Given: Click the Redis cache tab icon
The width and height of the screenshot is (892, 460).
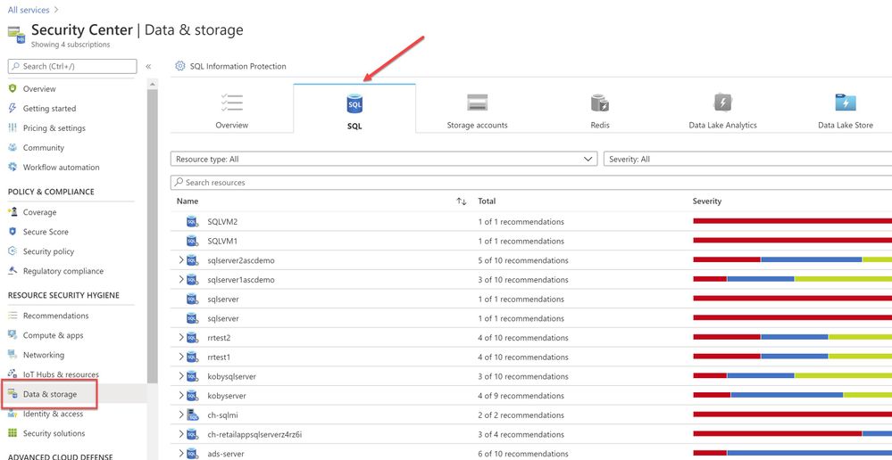Looking at the screenshot, I should coord(600,103).
